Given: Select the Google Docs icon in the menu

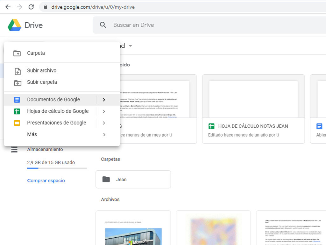Looking at the screenshot, I should point(17,100).
